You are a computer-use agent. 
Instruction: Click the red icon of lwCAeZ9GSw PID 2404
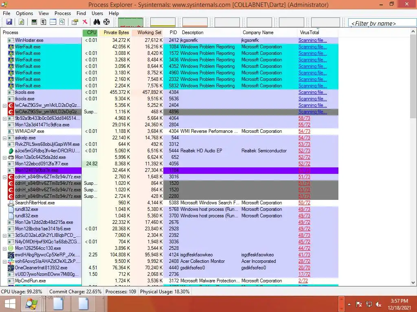11,105
